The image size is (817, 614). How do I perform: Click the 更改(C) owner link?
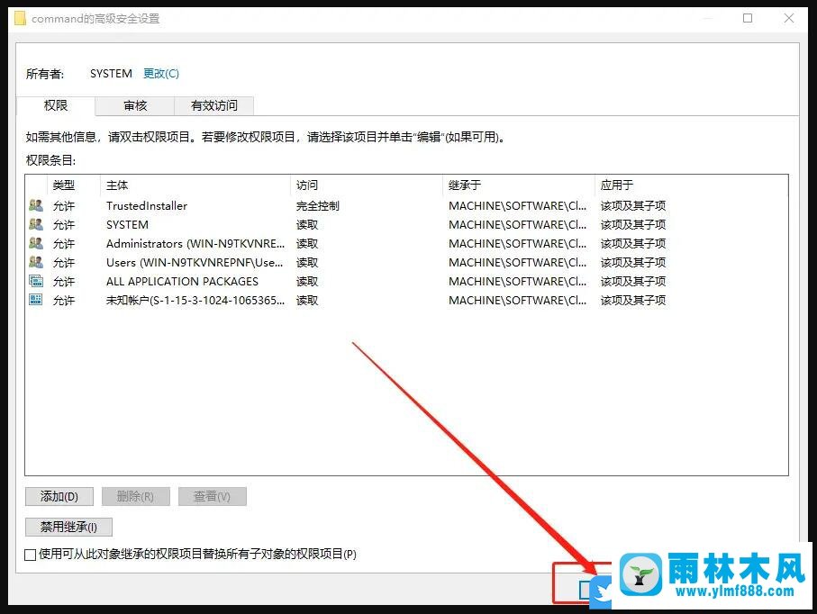tap(161, 74)
